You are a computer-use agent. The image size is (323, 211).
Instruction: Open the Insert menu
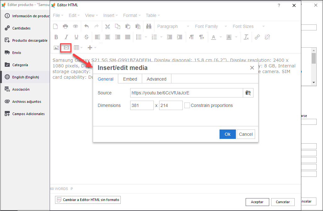coord(110,15)
